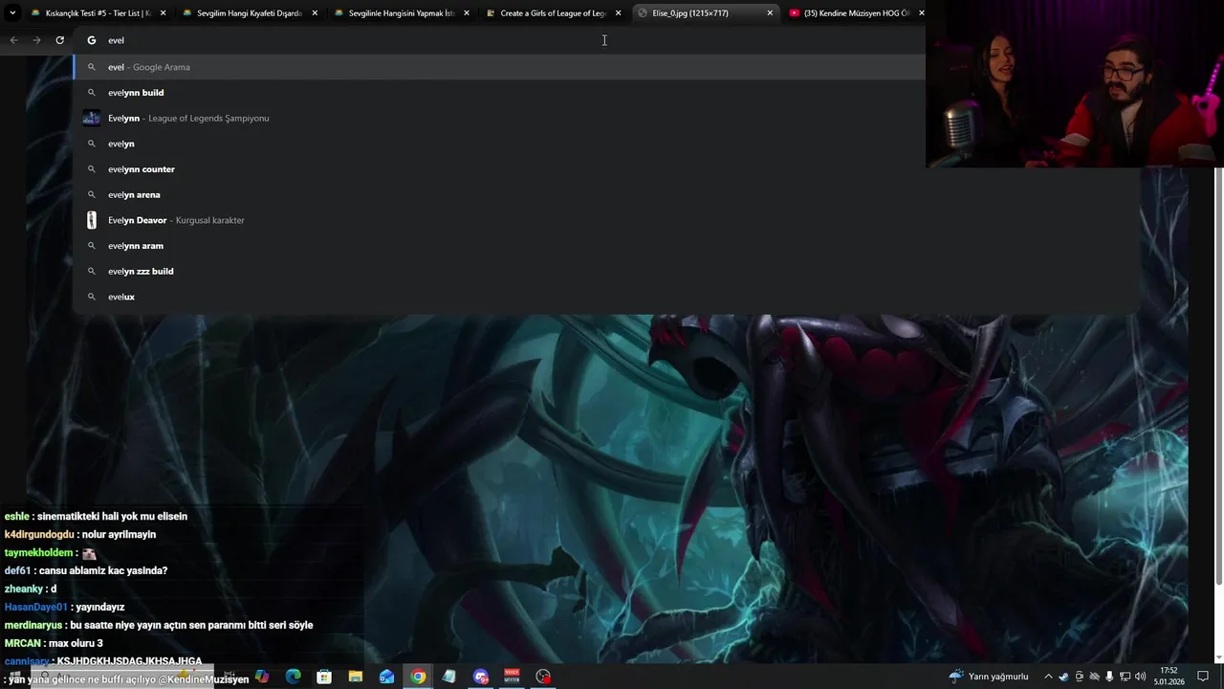Switch to Sevgilim Hangi Kıyafeti Dışarda tab
Viewport: 1224px width, 689px height.
tap(249, 13)
